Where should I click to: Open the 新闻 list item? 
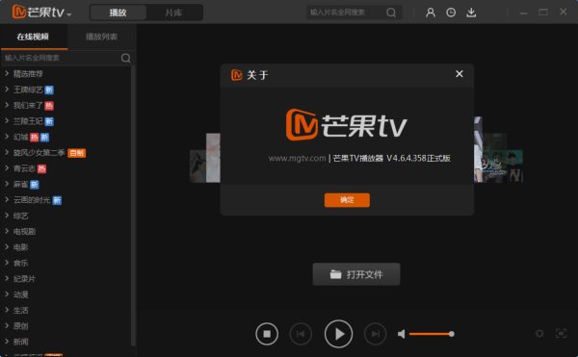[x=20, y=342]
